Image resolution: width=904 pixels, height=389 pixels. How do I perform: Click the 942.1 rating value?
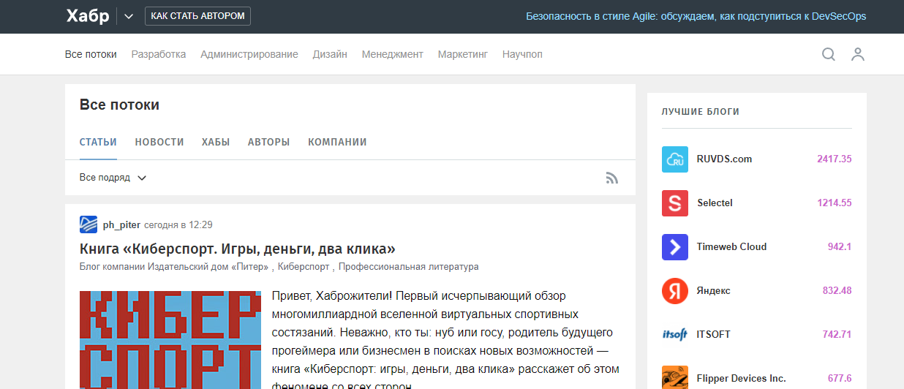click(x=840, y=246)
